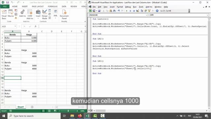
Task: Click Control Properties icon in Controls group
Action: coord(50,11)
